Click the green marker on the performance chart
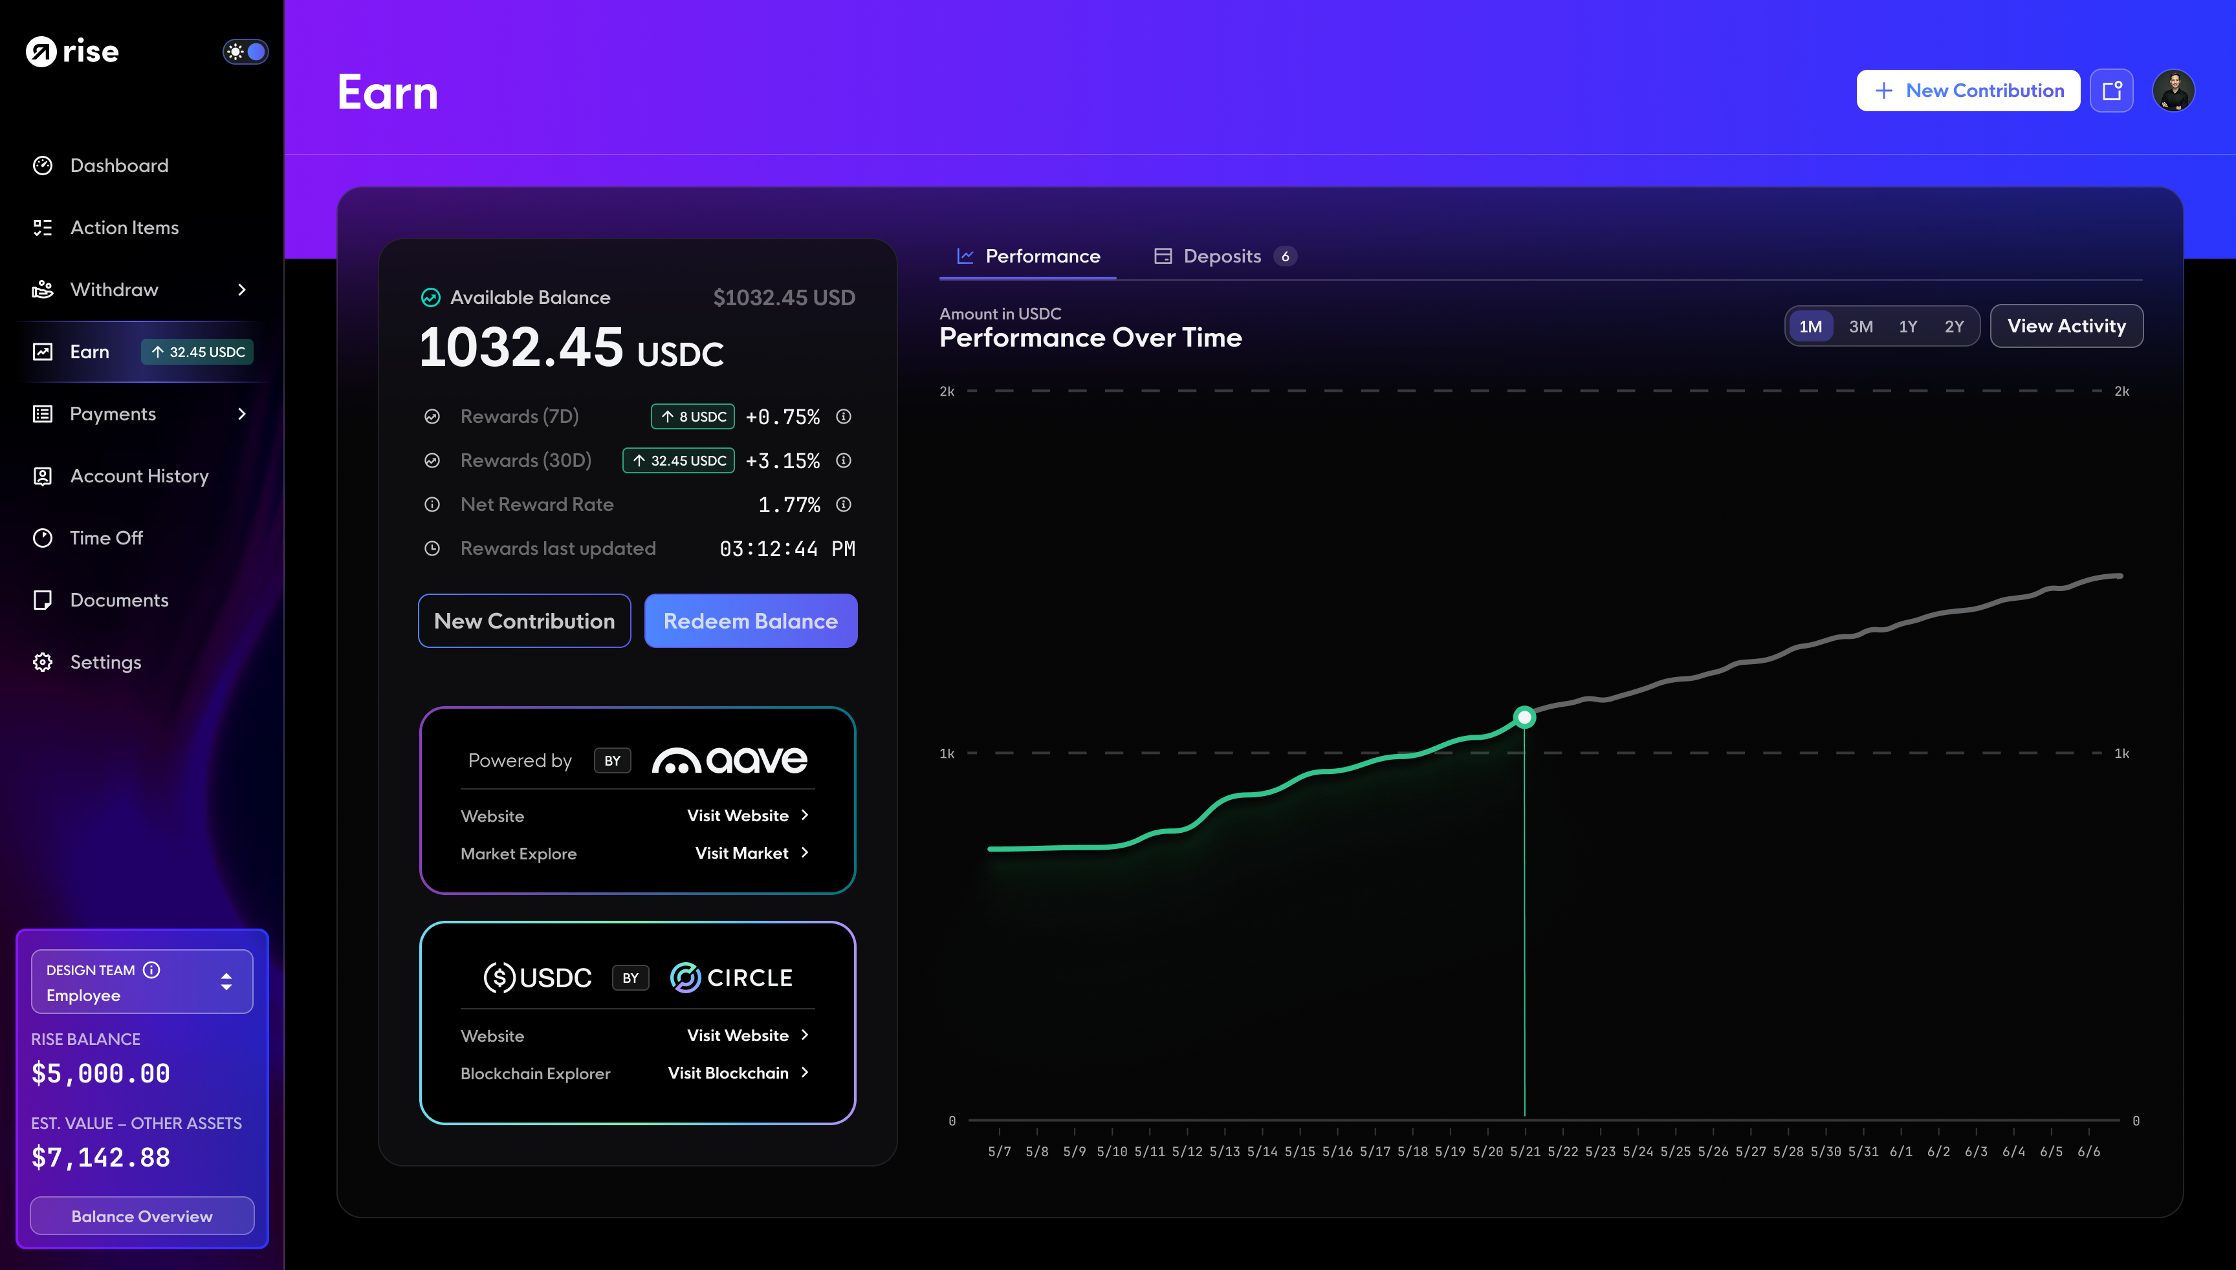This screenshot has height=1270, width=2236. pos(1525,717)
